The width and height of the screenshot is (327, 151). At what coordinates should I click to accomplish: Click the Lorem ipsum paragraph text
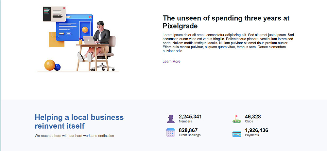[x=228, y=43]
